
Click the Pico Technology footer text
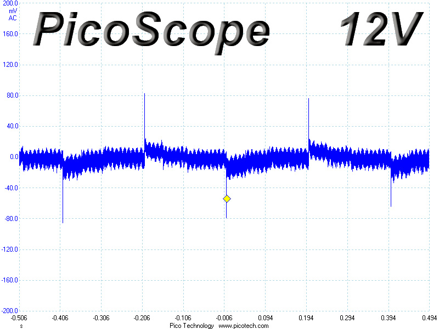point(192,326)
